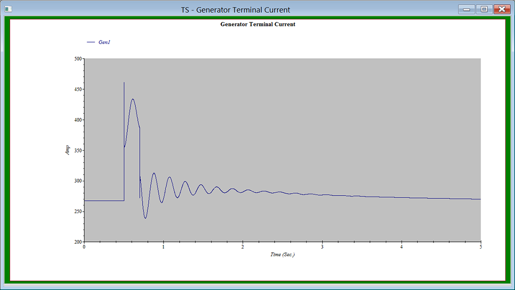Select the Amp Y-axis label
The image size is (515, 290).
point(67,150)
